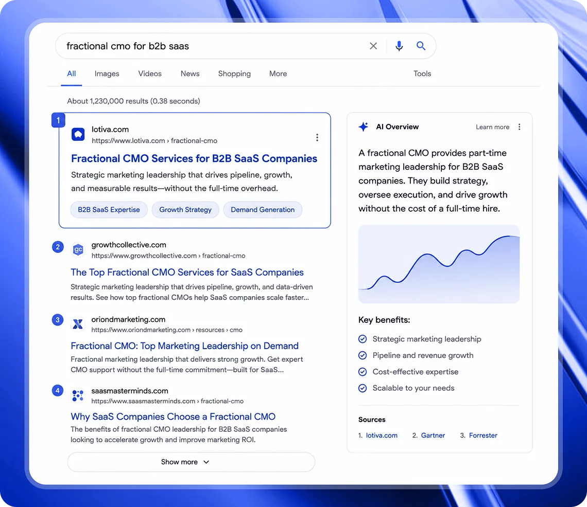Click checkmark beside Cost-effective expertise
This screenshot has height=507, width=587.
[362, 372]
